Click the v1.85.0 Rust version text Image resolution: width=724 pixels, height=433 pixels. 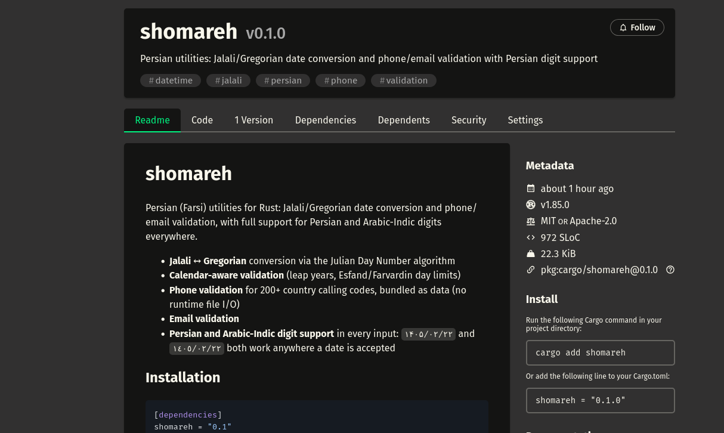[x=555, y=205]
